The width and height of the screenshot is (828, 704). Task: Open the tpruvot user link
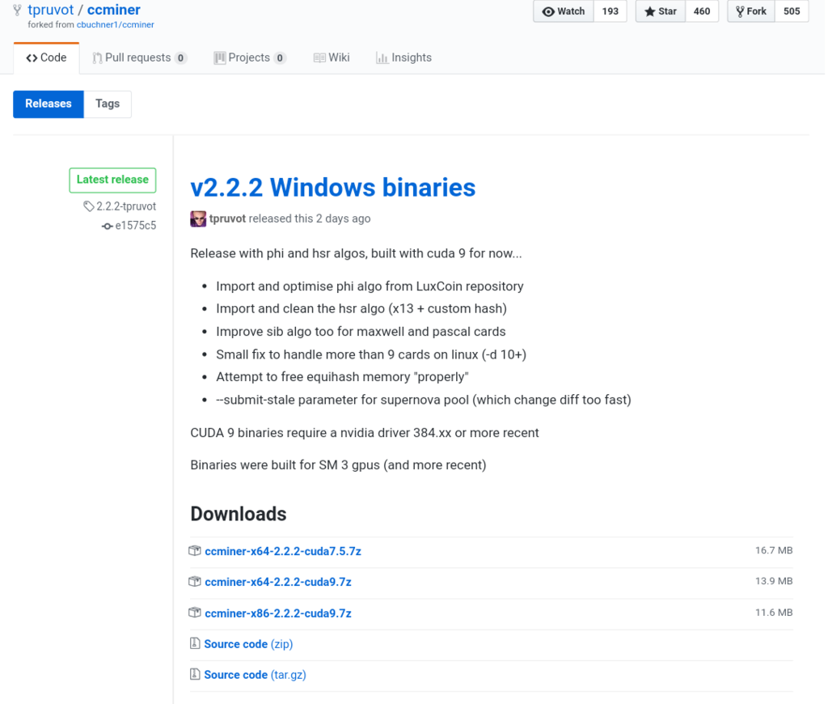51,10
